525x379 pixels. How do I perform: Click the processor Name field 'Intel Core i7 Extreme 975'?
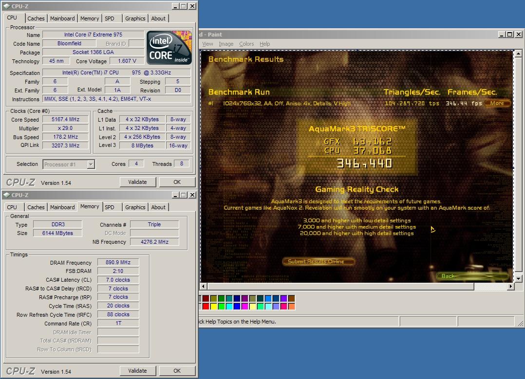tap(94, 35)
